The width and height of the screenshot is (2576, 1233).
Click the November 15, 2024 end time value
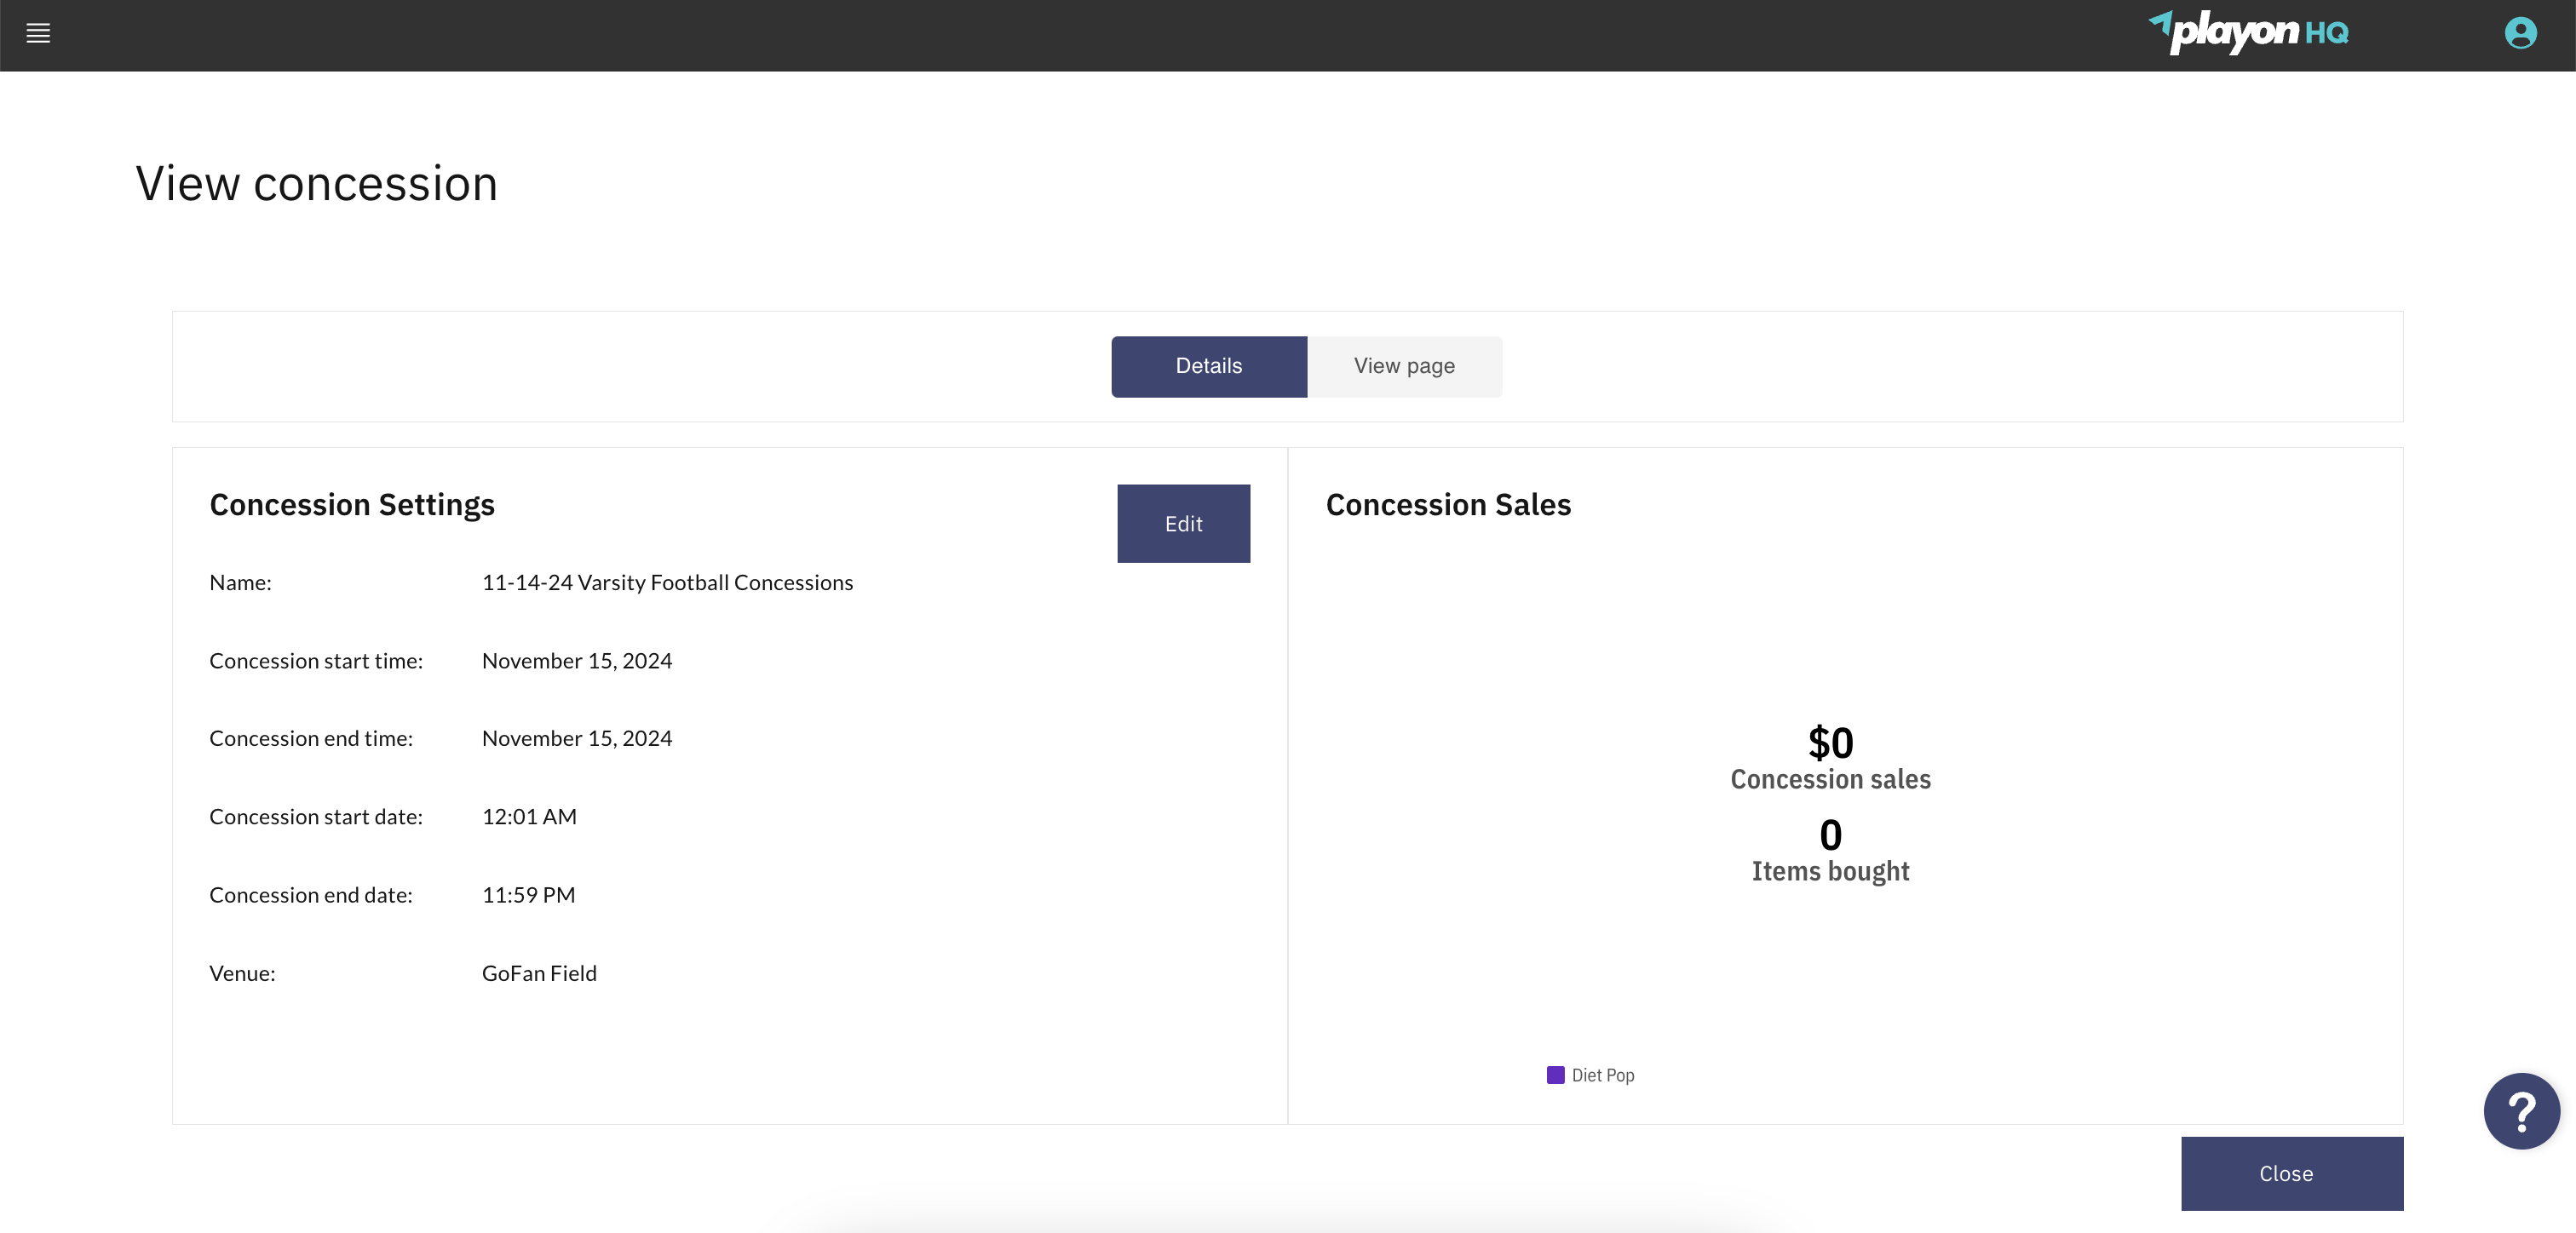tap(576, 738)
